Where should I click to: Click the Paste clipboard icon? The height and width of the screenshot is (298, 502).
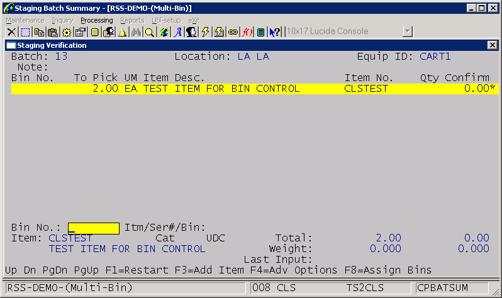pyautogui.click(x=53, y=32)
